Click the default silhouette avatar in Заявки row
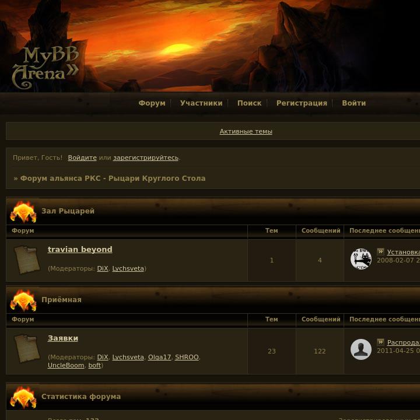Screen dimensions: 420x420 point(361,349)
